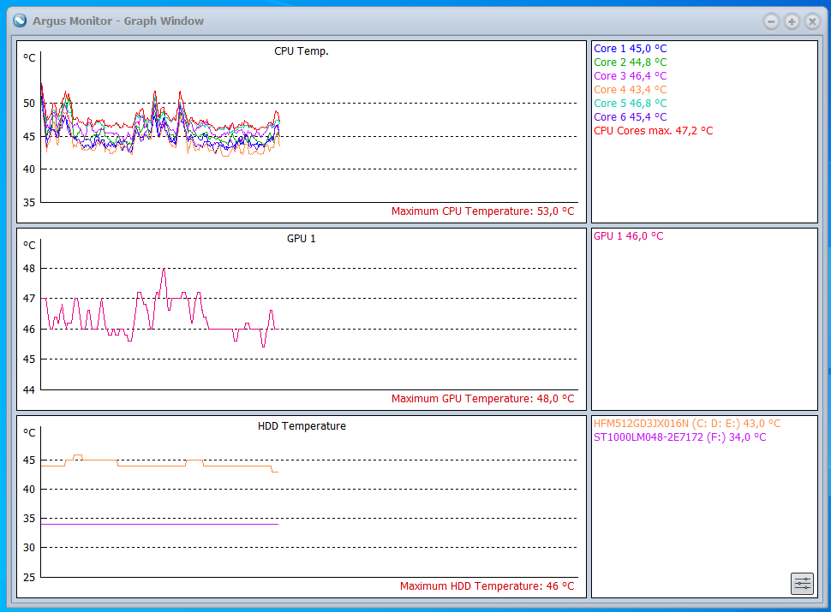Open the graph settings sliders icon
This screenshot has height=612, width=831.
(802, 584)
